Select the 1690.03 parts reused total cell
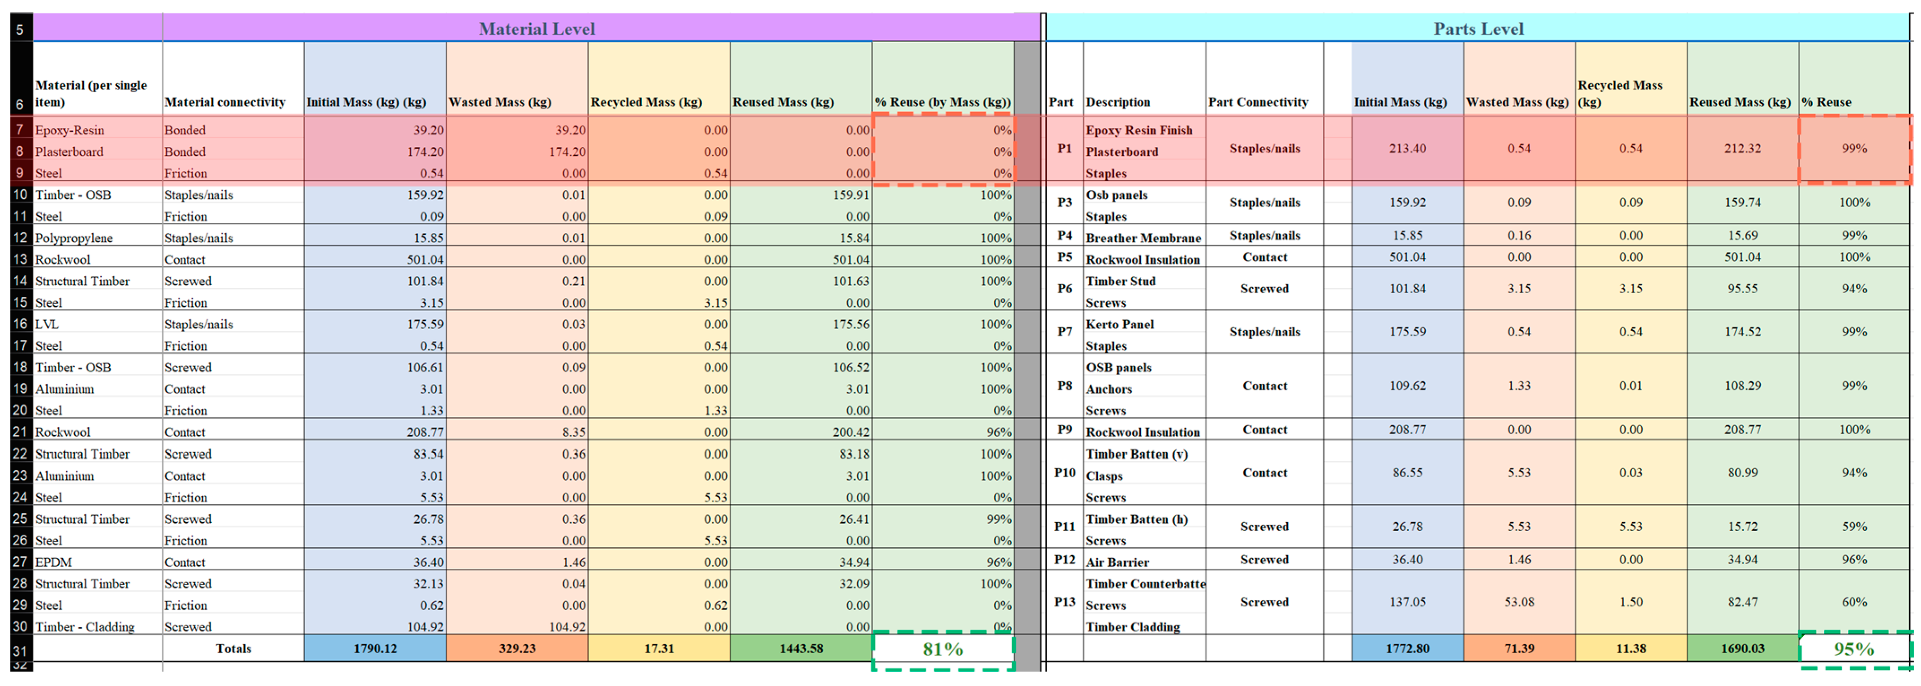This screenshot has height=686, width=1921. click(x=1742, y=649)
